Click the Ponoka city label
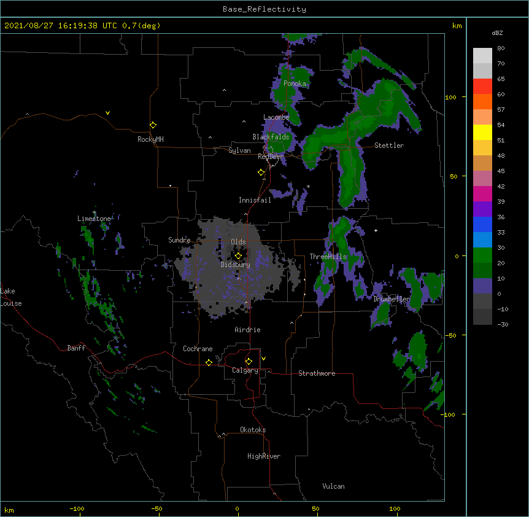The image size is (529, 517). (295, 84)
